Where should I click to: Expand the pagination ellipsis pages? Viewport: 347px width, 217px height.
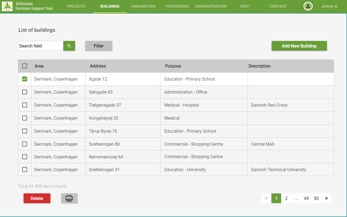pos(296,198)
